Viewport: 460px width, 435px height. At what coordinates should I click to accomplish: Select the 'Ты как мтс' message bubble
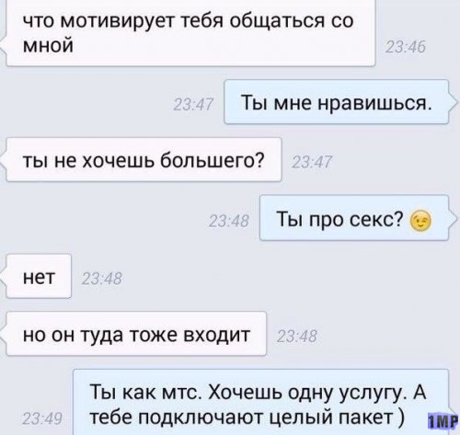point(261,402)
